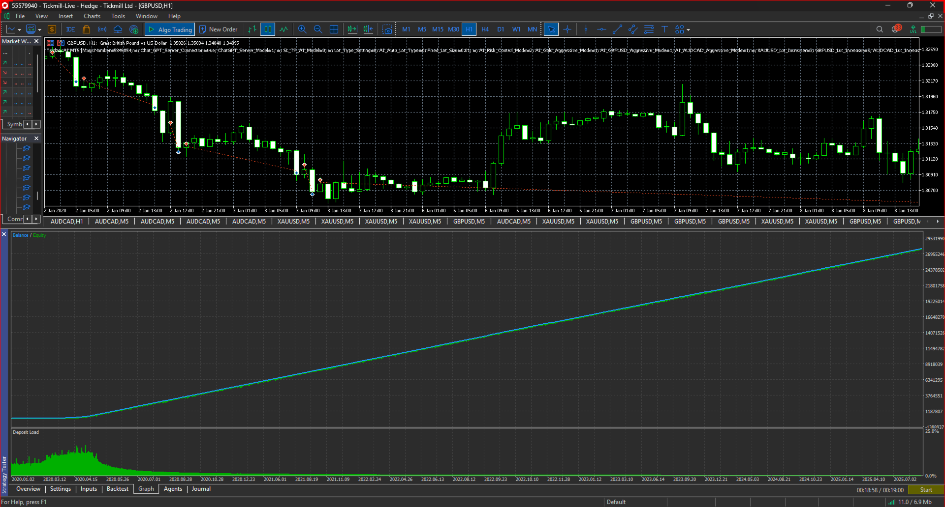Open the Strategy Tester Inputs tab

(x=89, y=489)
